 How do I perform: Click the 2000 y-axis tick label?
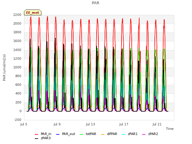point(17,23)
